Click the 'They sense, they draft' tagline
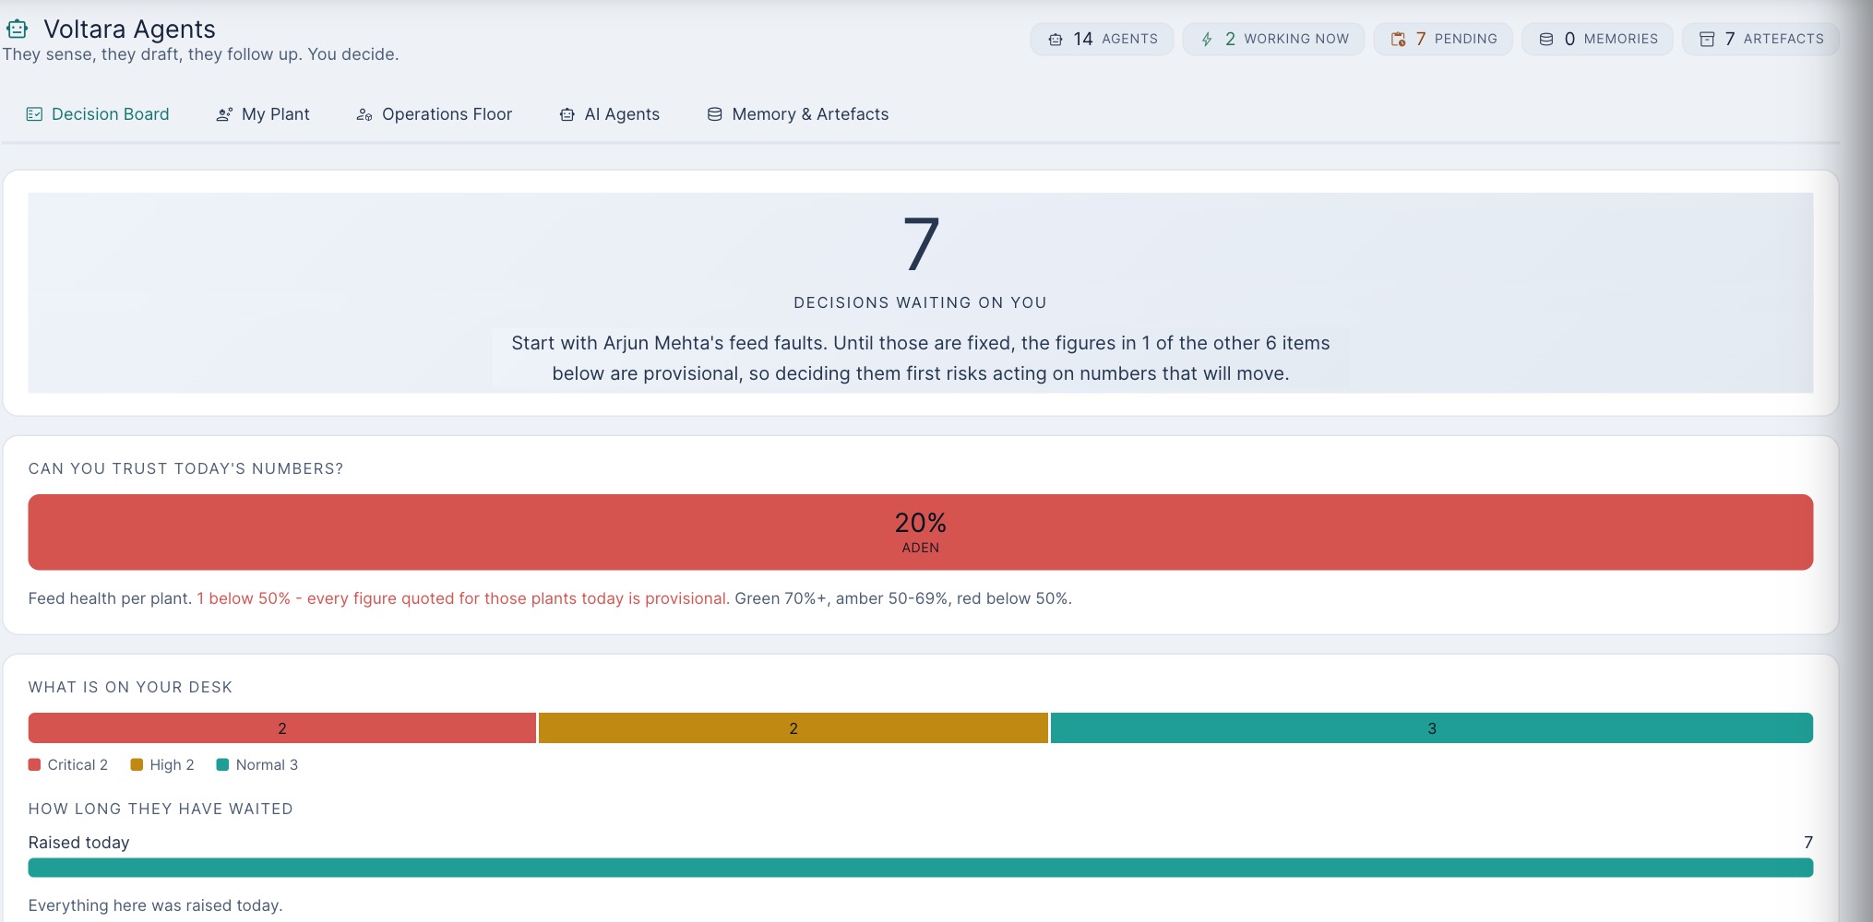The image size is (1873, 922). click(x=201, y=54)
